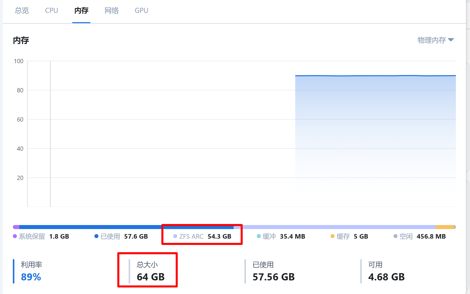Click the 缓冲 cyan legend dot
The image size is (470, 294).
259,236
